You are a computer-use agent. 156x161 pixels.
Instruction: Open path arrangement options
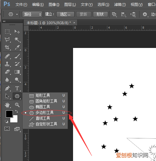click(133, 14)
